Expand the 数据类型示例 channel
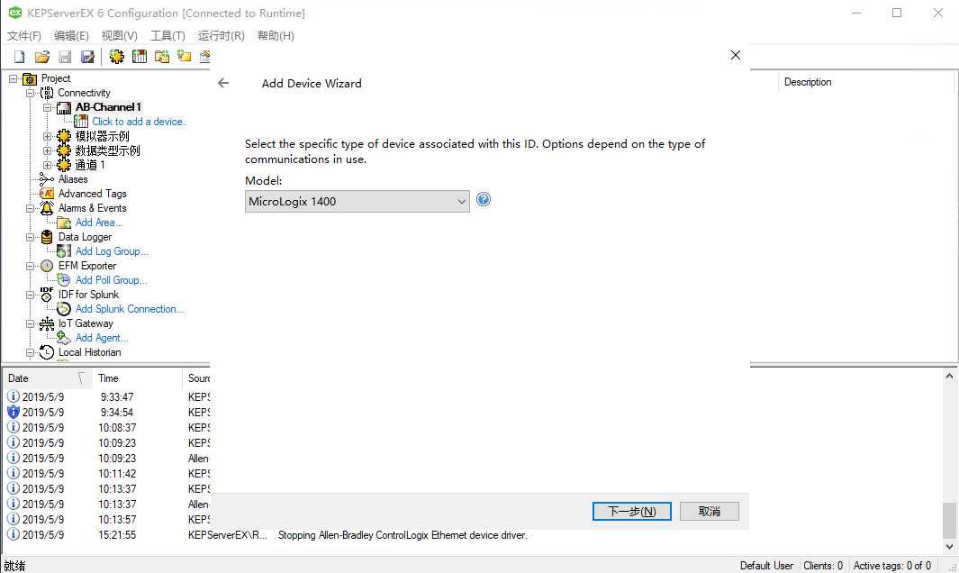 tap(47, 150)
